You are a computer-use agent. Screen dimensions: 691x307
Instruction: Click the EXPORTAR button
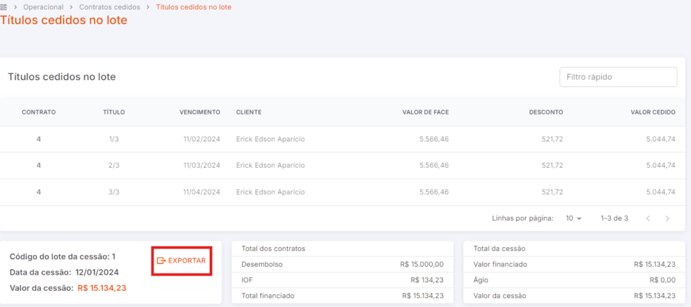[182, 261]
